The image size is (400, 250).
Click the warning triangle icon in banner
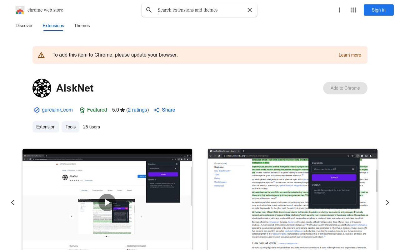click(x=41, y=55)
